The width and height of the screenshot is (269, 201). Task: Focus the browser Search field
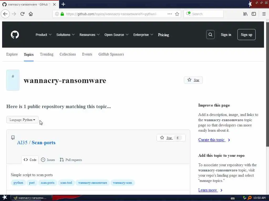[x=204, y=14]
